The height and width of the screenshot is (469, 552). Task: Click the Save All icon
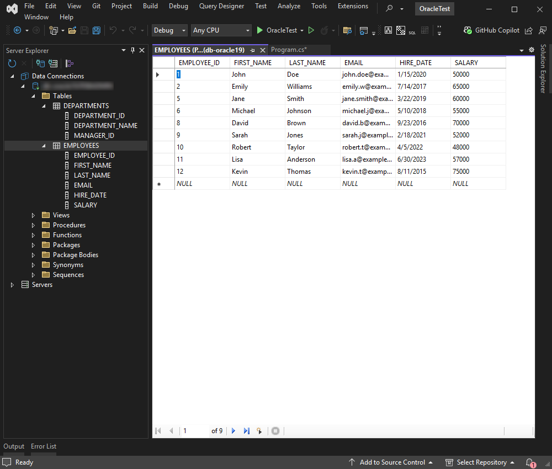95,30
